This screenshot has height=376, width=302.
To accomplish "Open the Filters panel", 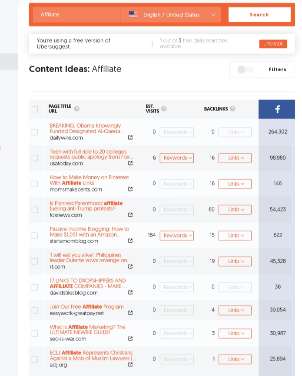I will (x=277, y=69).
